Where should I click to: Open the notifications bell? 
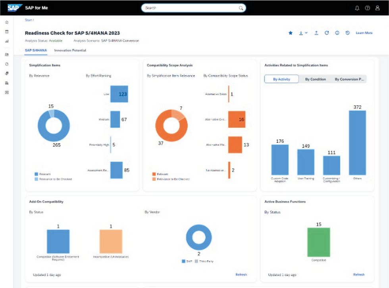point(357,8)
